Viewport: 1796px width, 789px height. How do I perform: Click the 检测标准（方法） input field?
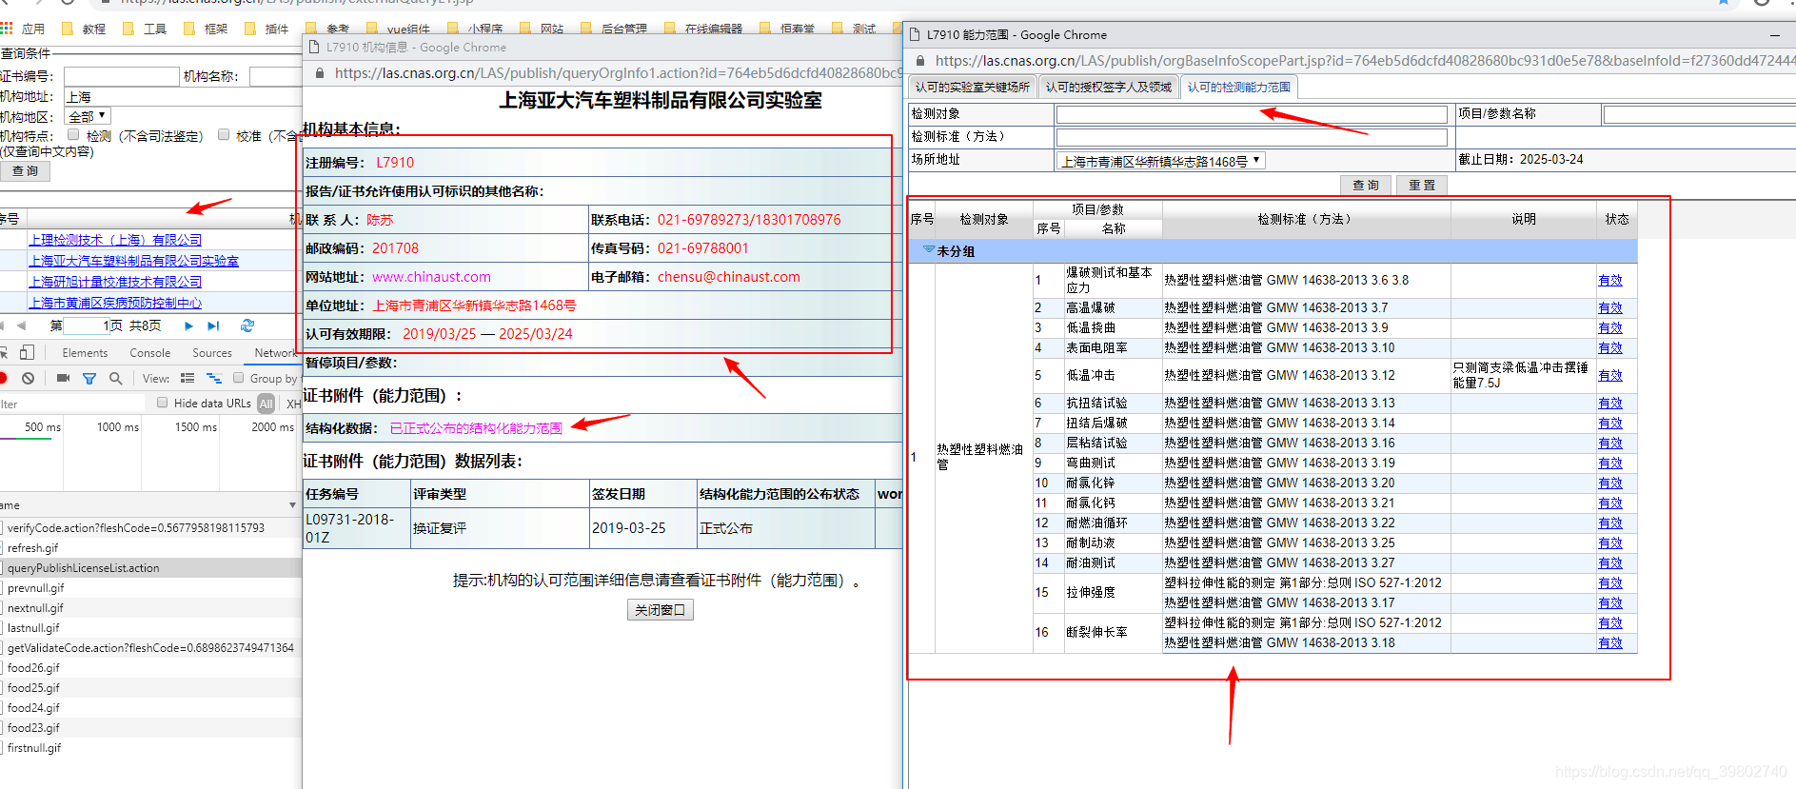(x=1252, y=137)
